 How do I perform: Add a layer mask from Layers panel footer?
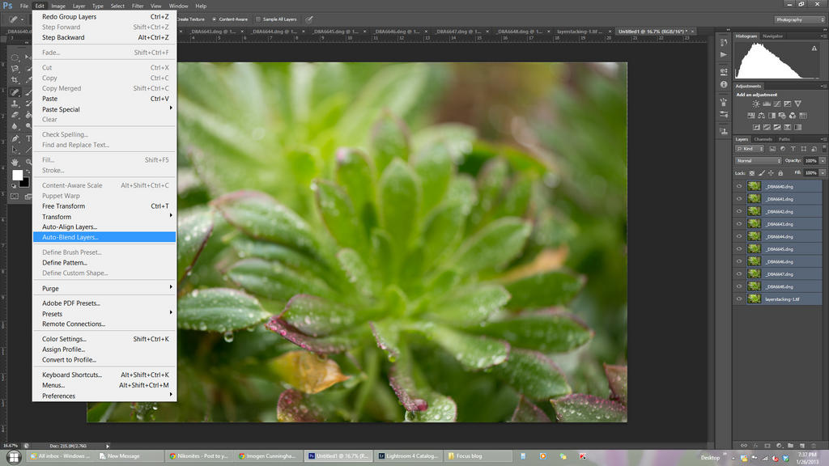tap(767, 445)
